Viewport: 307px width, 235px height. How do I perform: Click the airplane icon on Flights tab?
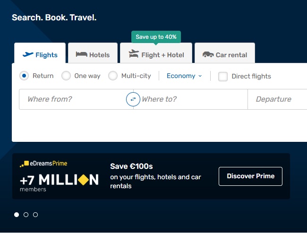28,54
